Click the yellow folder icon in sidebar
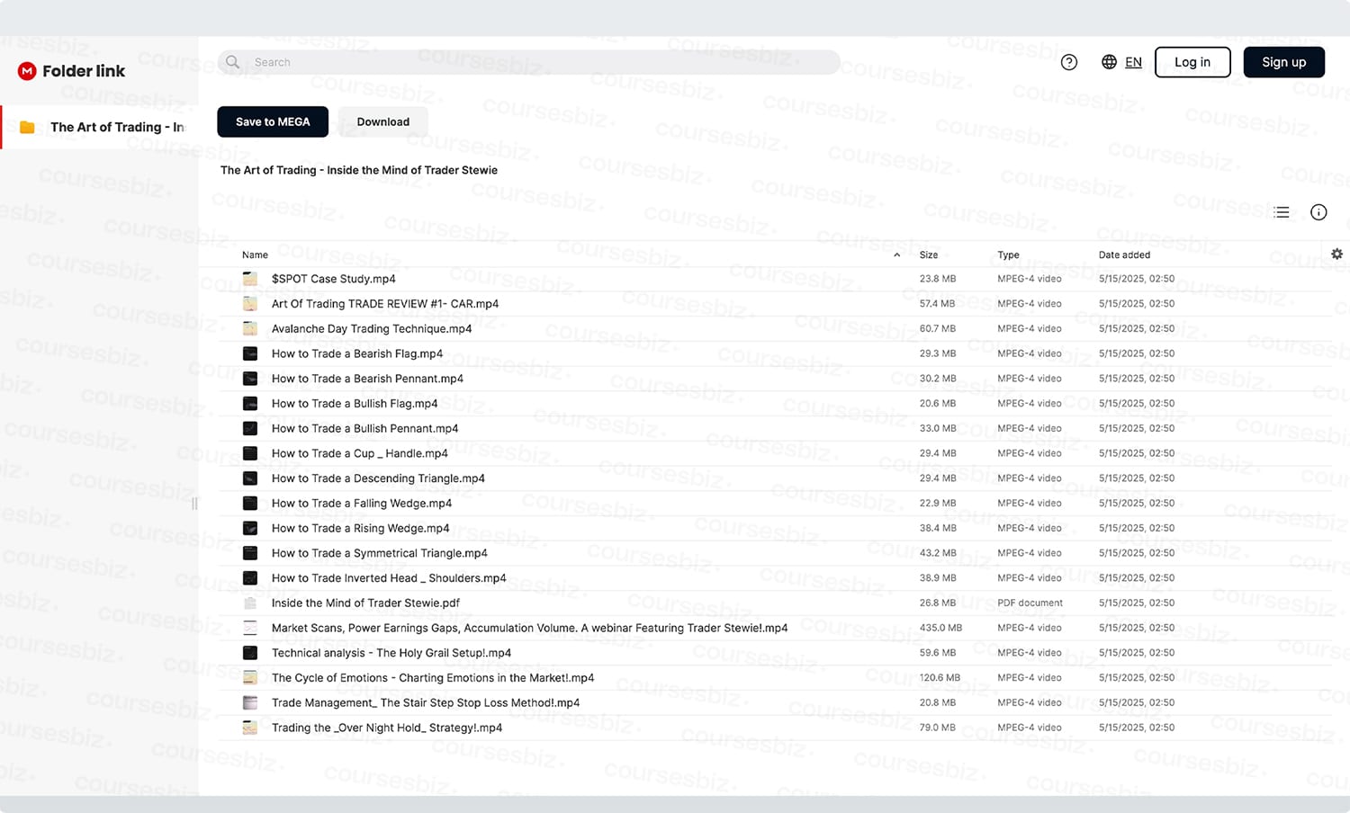 point(27,127)
